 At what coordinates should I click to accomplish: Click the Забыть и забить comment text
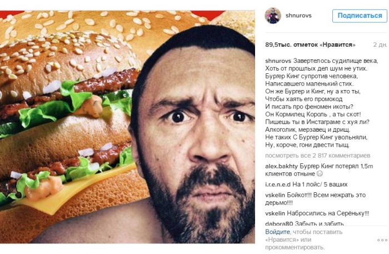319,224
